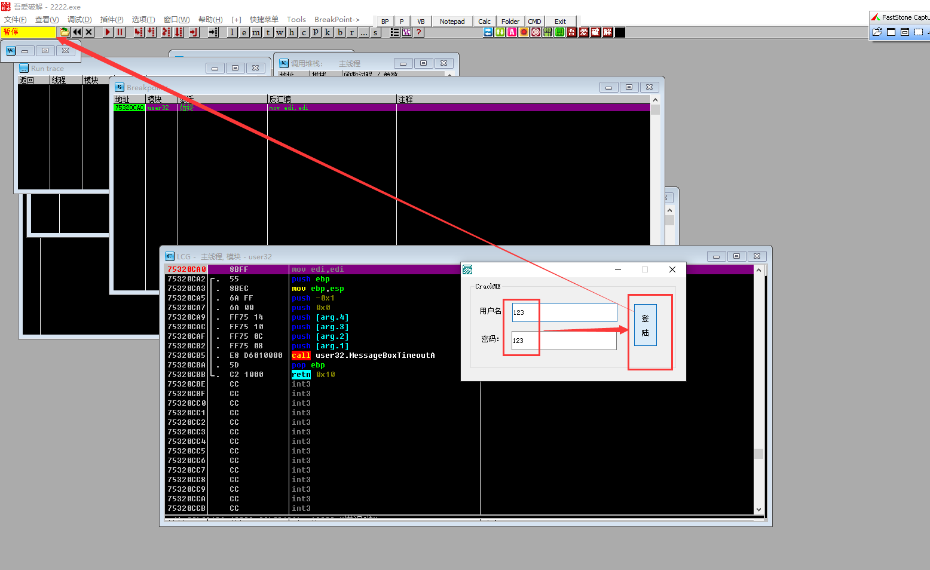
Task: Open the 文件(F) menu
Action: [16, 20]
